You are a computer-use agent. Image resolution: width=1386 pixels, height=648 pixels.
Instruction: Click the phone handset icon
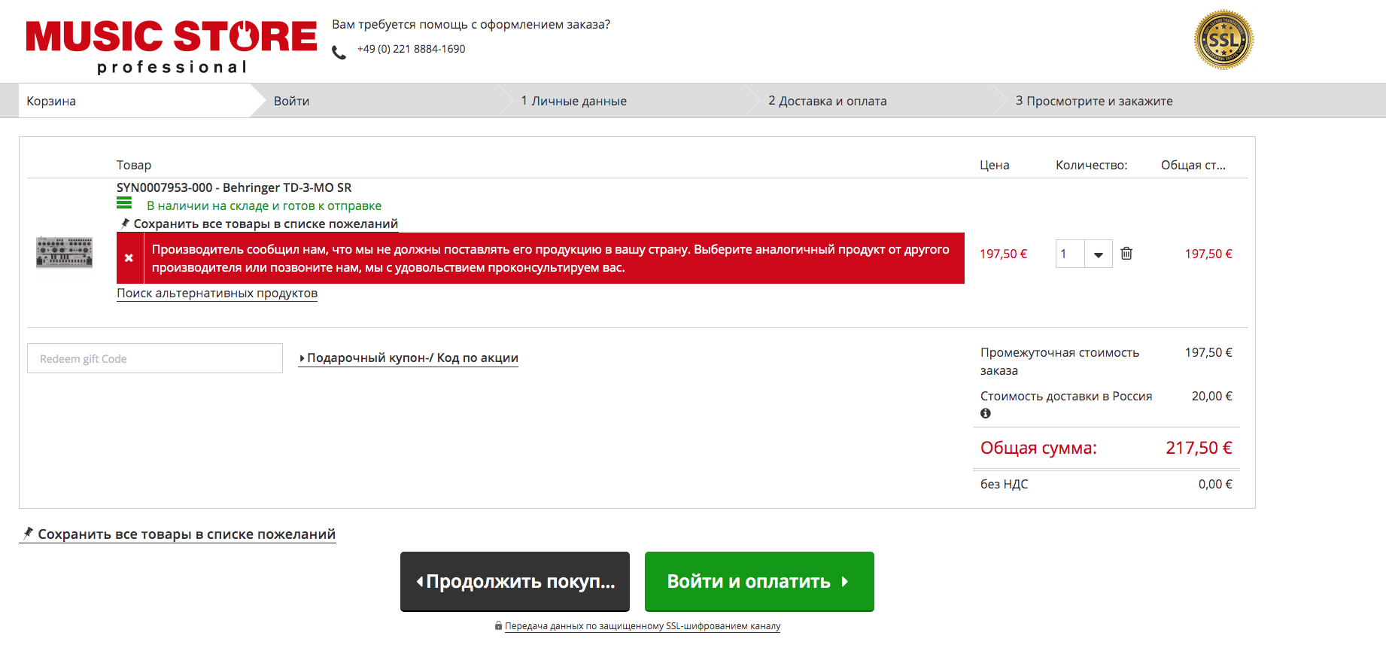pyautogui.click(x=339, y=52)
